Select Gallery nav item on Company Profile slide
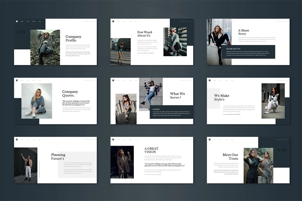Screen dimensions: 302x201 [34, 21]
